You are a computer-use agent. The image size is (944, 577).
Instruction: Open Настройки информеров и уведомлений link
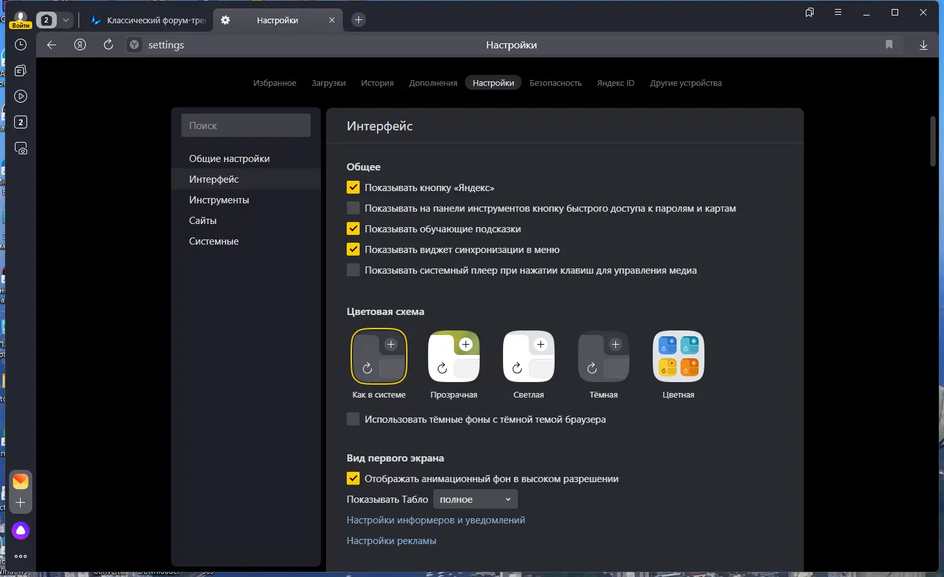436,520
